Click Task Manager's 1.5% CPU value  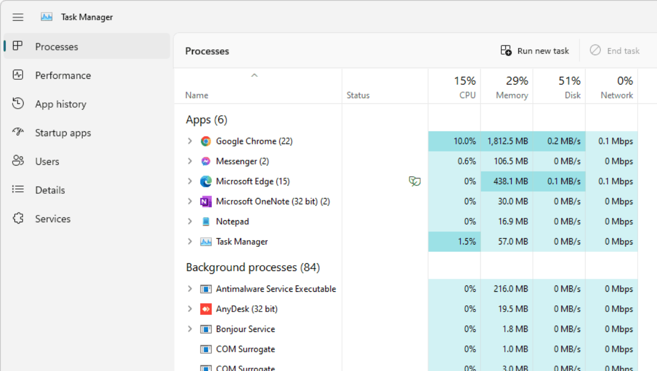point(467,242)
